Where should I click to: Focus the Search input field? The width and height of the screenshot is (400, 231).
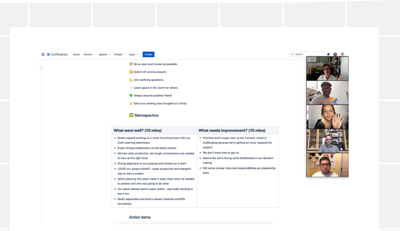tap(307, 54)
